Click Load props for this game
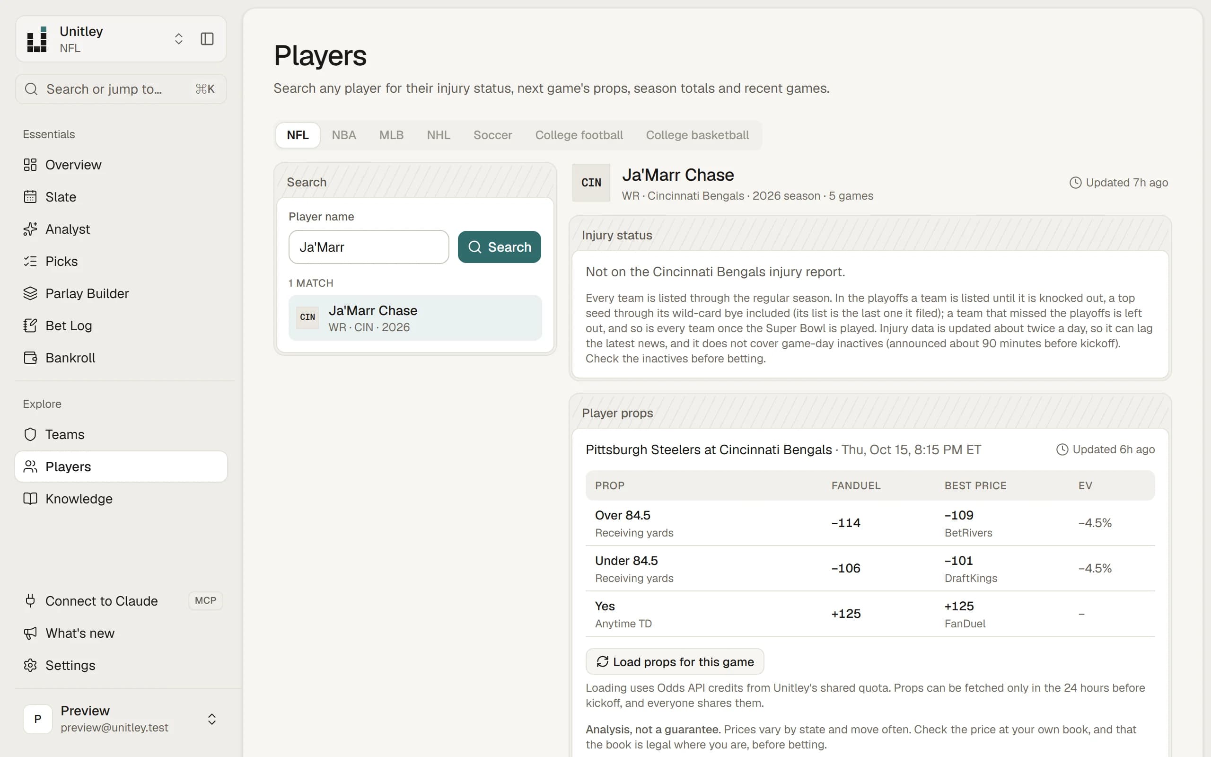Image resolution: width=1211 pixels, height=757 pixels. [x=675, y=662]
